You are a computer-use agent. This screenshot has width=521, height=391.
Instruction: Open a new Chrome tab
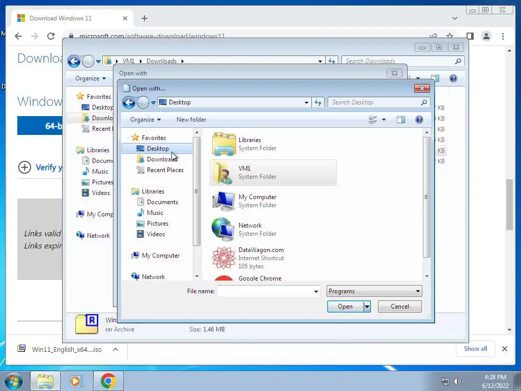144,18
